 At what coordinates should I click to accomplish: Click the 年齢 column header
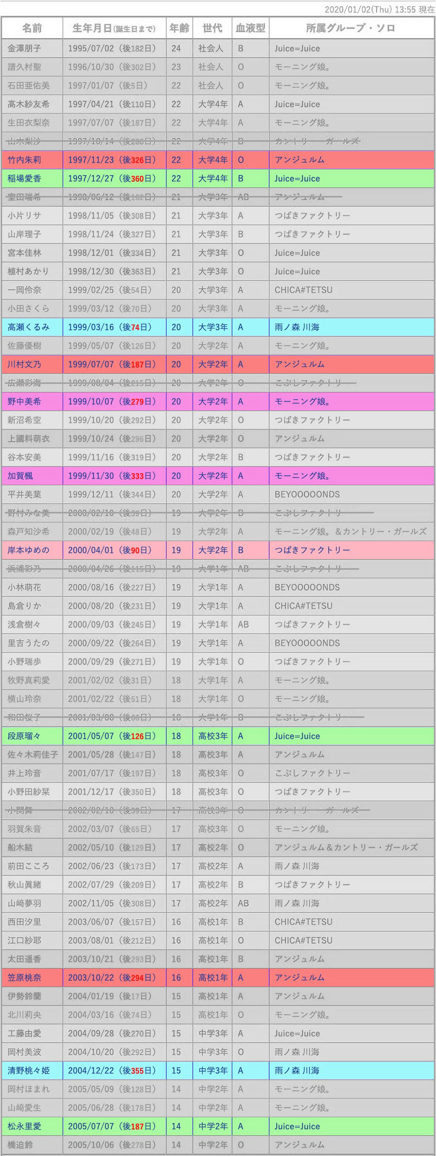click(179, 29)
